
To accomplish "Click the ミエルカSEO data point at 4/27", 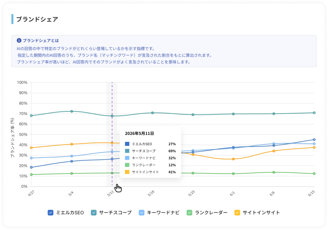I will [x=31, y=167].
